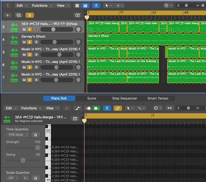This screenshot has height=182, width=206.
Task: Open the Piano Roll Functions menu
Action: click(x=31, y=108)
